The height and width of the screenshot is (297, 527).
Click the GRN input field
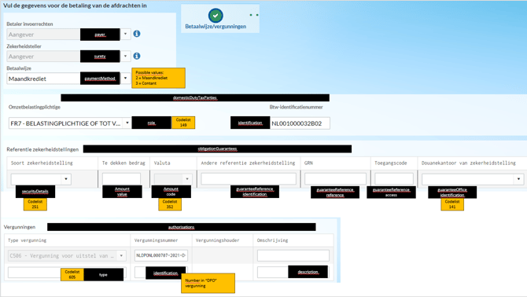tap(335, 179)
